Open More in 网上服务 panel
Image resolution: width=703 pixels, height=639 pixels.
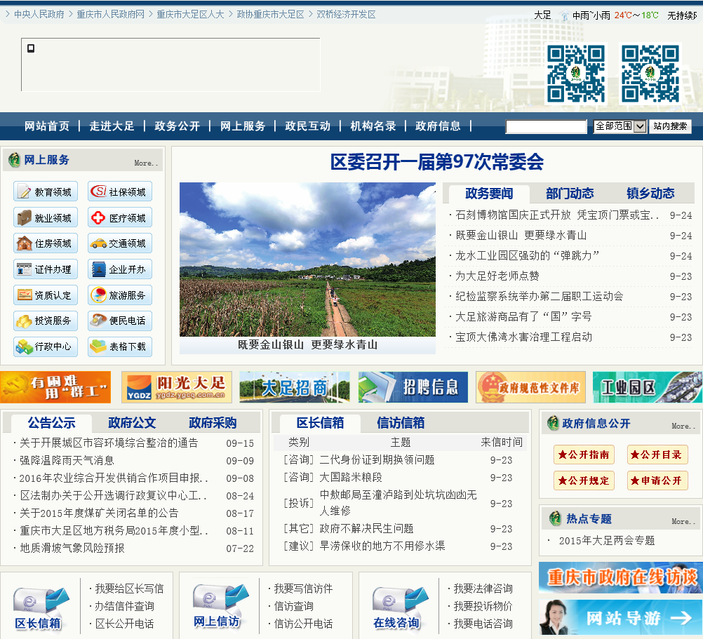pyautogui.click(x=146, y=163)
